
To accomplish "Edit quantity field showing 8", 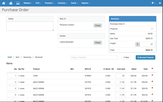I will [12, 95].
